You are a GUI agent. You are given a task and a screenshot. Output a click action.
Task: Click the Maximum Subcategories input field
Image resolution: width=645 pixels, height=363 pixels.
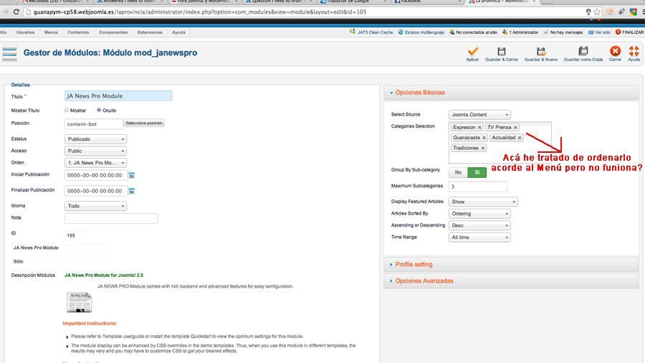(478, 187)
